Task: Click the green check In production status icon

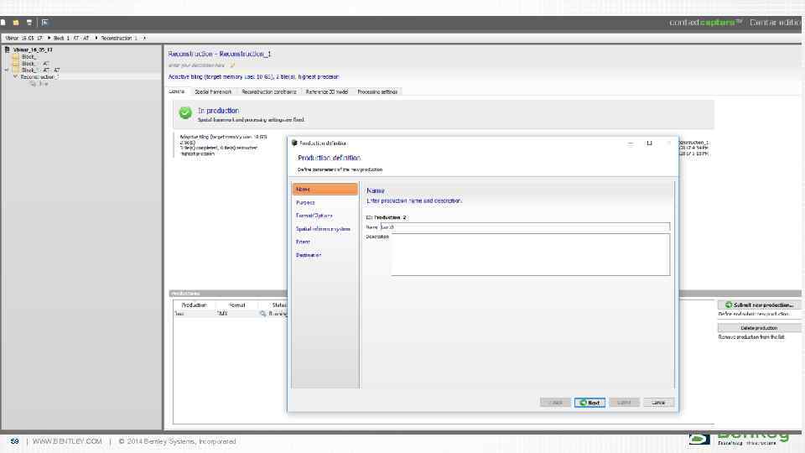Action: pyautogui.click(x=185, y=112)
